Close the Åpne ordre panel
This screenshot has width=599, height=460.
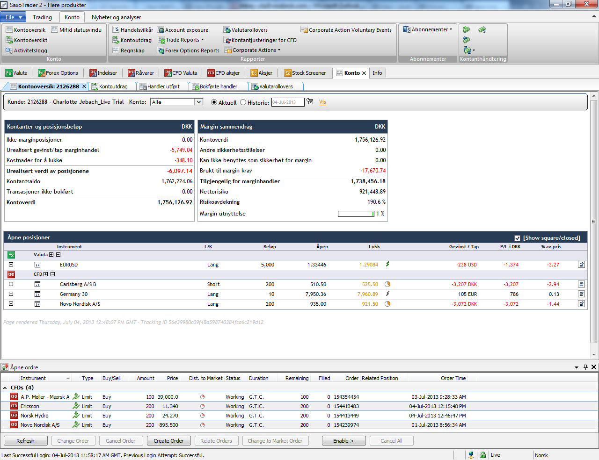point(594,367)
